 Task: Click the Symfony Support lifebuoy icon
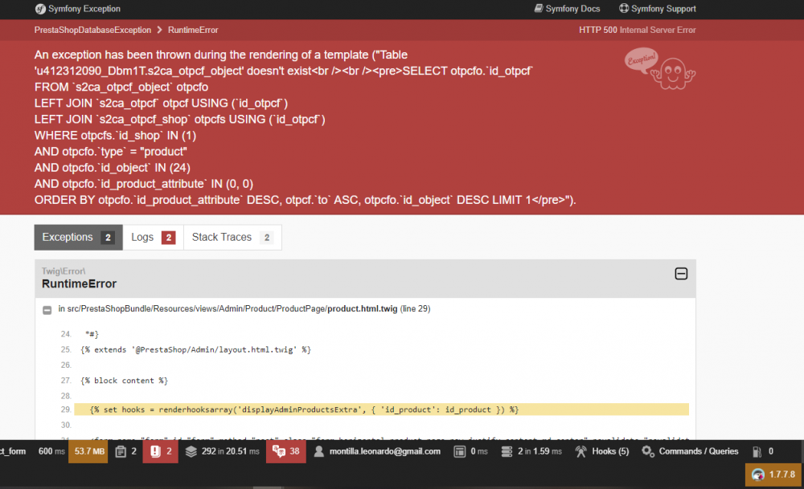point(624,9)
